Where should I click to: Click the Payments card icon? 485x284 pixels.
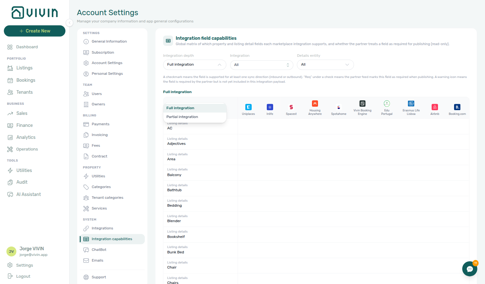[x=86, y=124]
